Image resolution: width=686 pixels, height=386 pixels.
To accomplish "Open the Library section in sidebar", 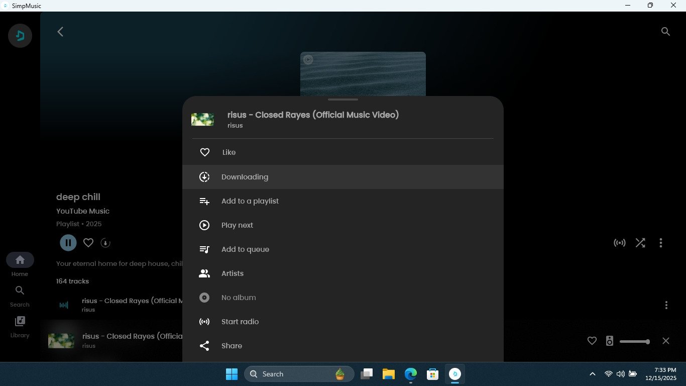I will pos(20,326).
